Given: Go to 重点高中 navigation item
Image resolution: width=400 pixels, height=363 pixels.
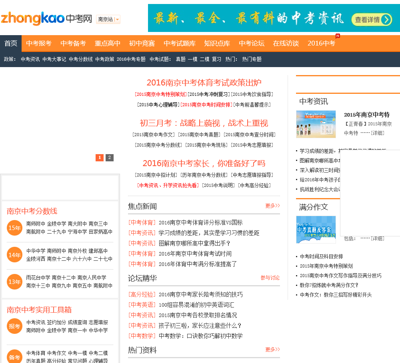Looking at the screenshot, I should click(x=107, y=43).
